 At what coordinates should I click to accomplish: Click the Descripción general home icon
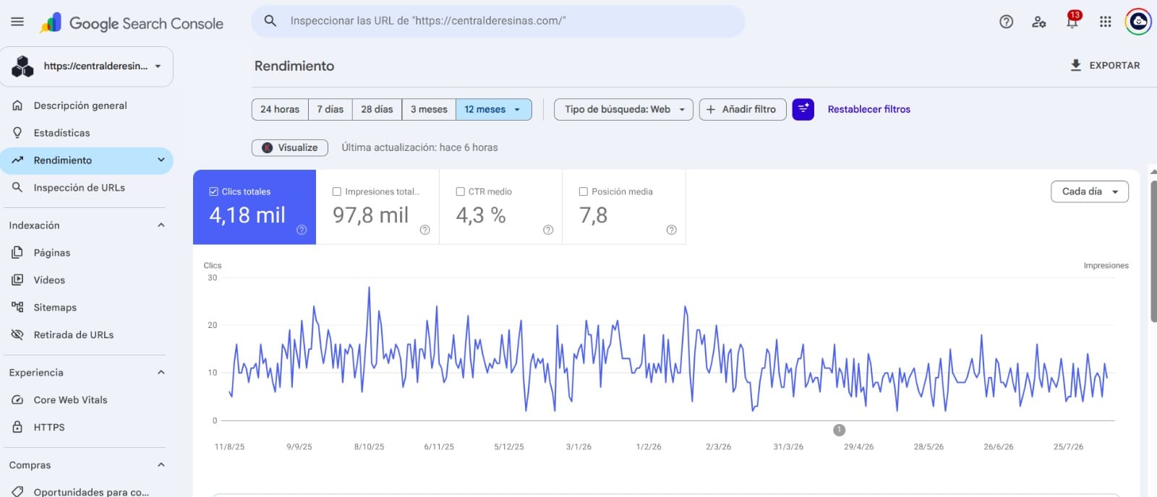17,105
